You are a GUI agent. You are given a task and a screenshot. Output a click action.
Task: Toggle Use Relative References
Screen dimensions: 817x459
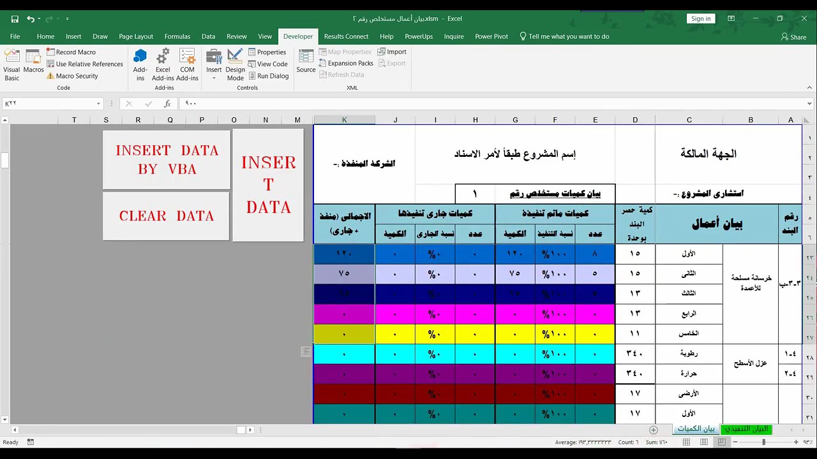(x=84, y=64)
